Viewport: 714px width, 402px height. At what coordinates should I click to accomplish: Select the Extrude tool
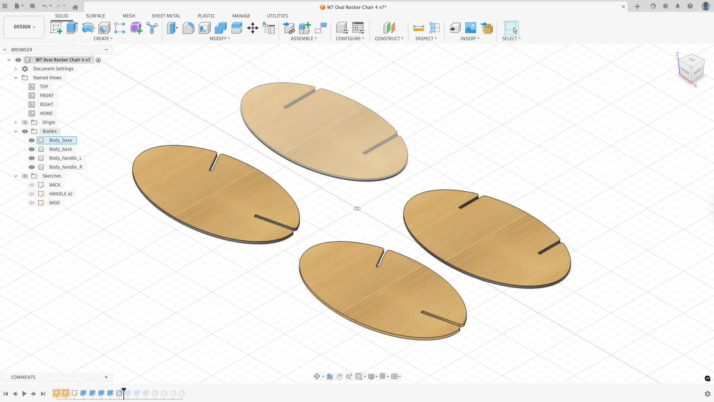coord(72,28)
